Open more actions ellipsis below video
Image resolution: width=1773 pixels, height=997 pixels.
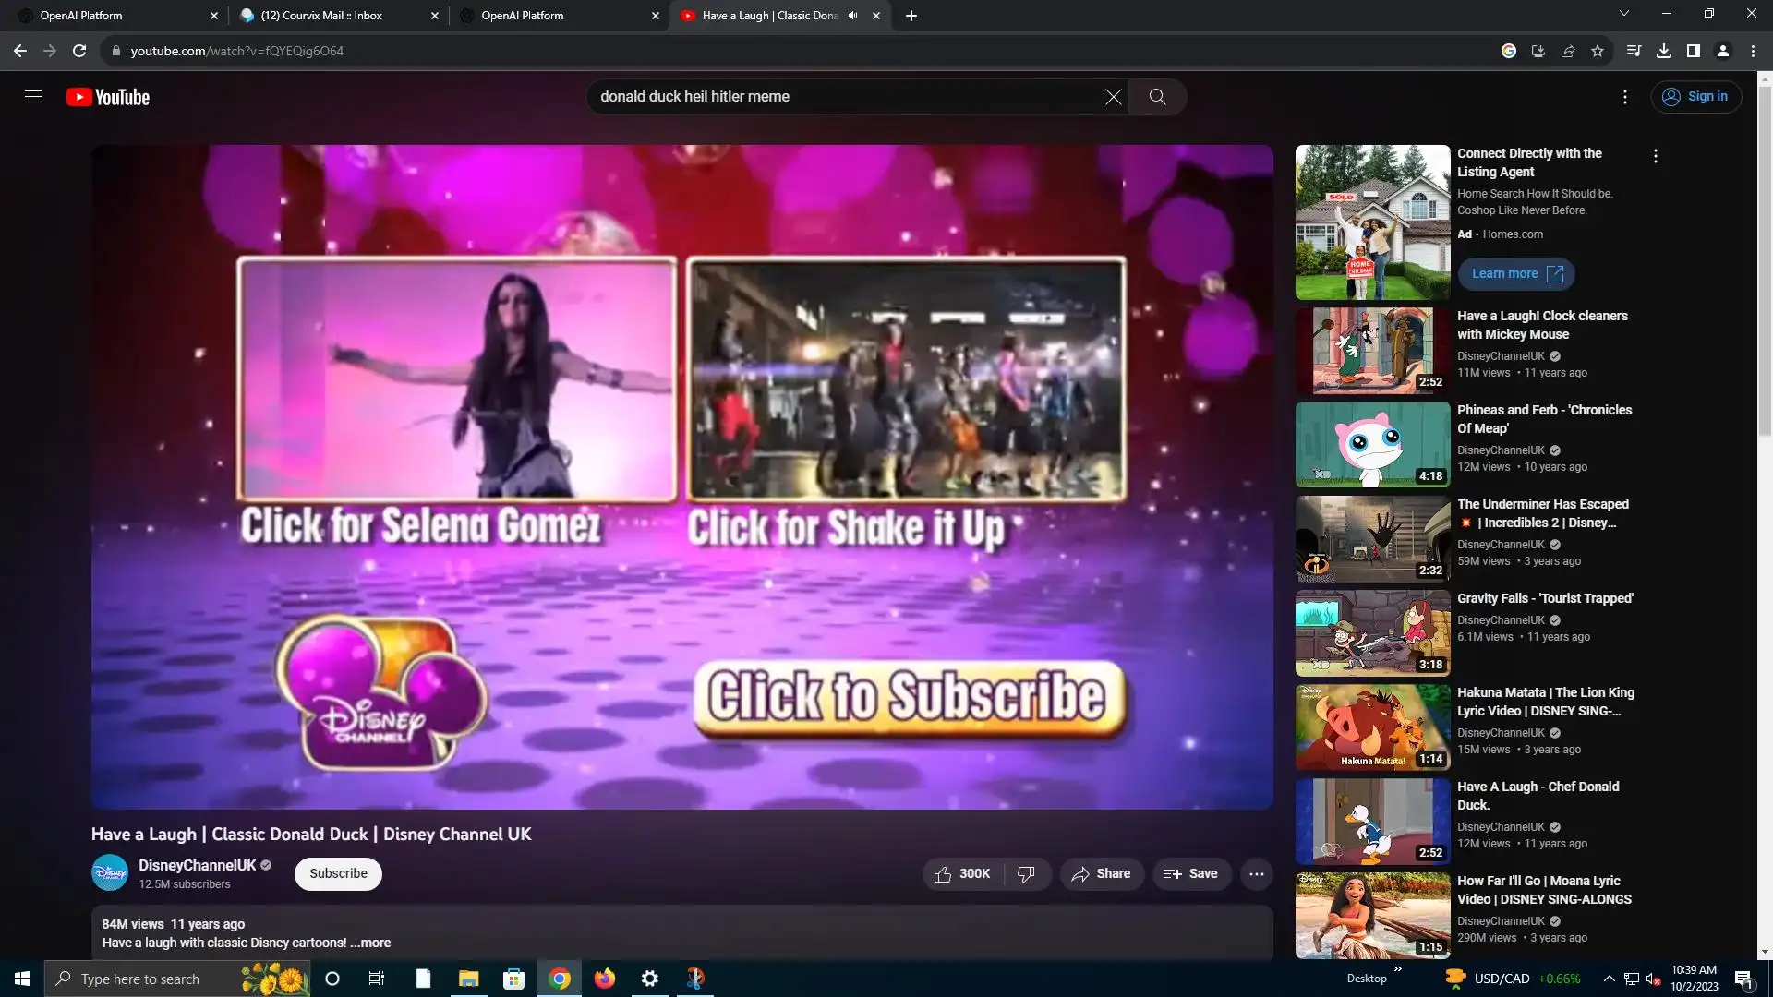point(1257,874)
